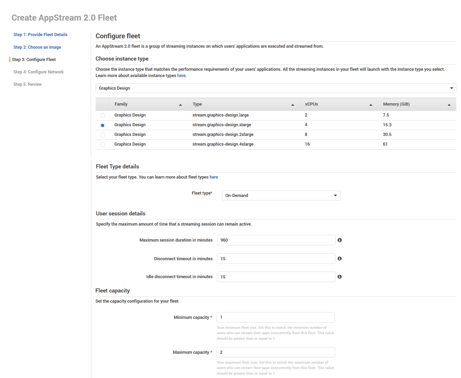Navigate to Step 4: Configure Network
This screenshot has width=461, height=378.
tap(38, 72)
